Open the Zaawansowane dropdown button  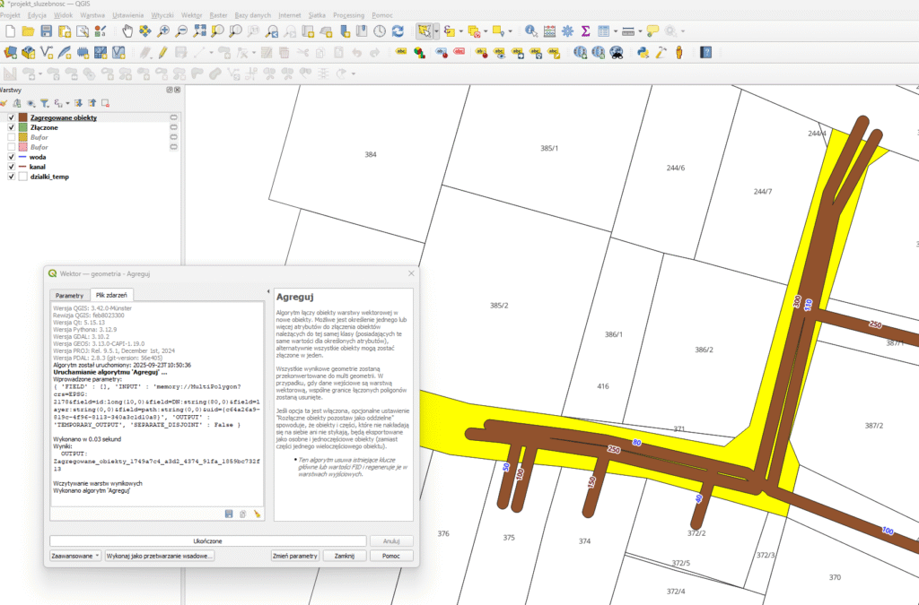pyautogui.click(x=75, y=556)
